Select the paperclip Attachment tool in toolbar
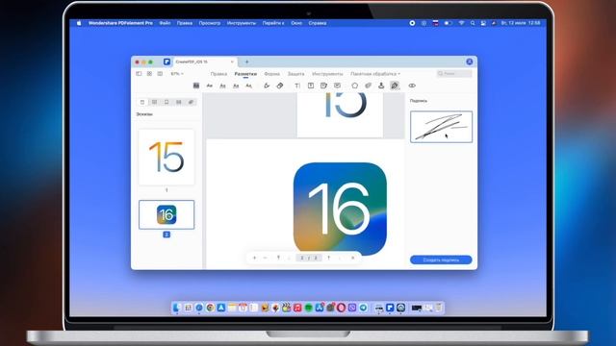The width and height of the screenshot is (616, 346). [x=368, y=86]
